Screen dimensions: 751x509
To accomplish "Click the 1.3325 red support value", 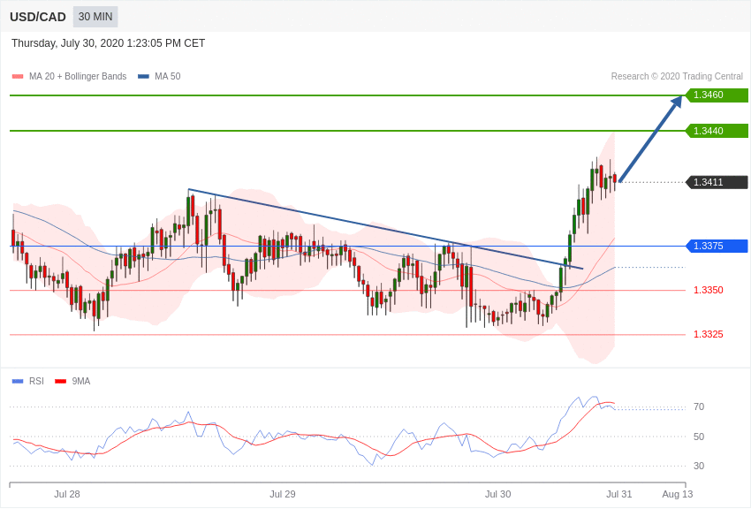I will (709, 334).
